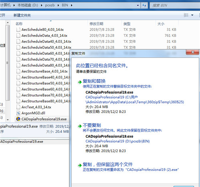Click the 31 KB size of AecSchedule80
The height and width of the screenshot is (187, 200).
pos(171,30)
